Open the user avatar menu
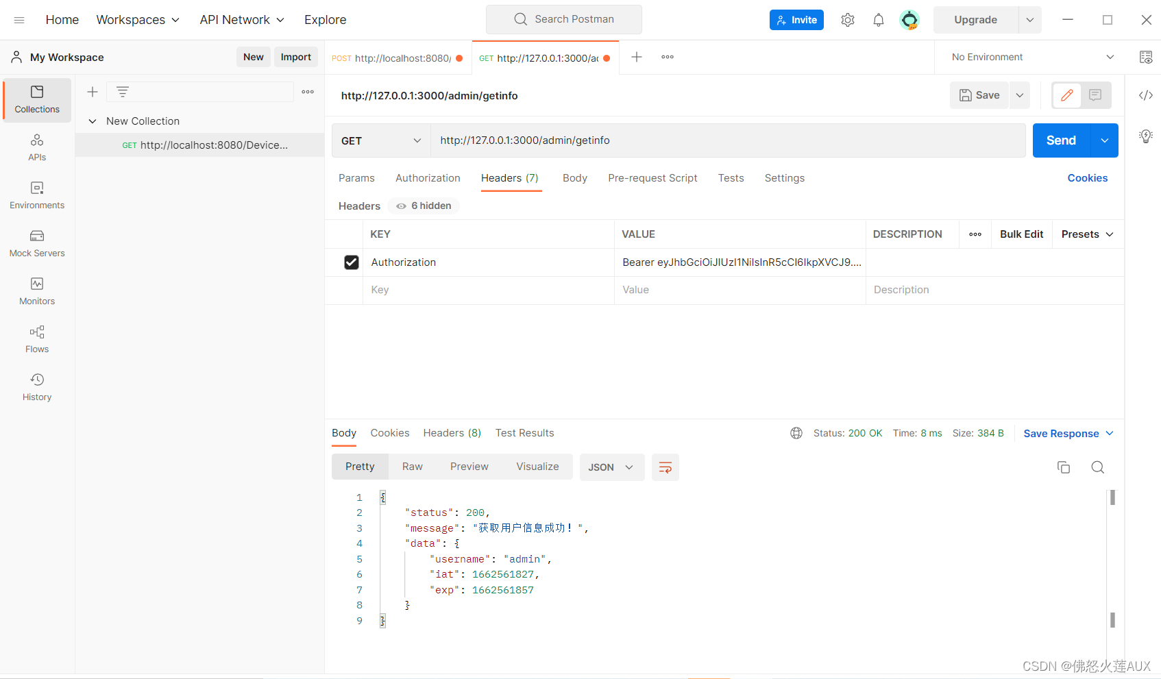The height and width of the screenshot is (679, 1161). [x=909, y=20]
